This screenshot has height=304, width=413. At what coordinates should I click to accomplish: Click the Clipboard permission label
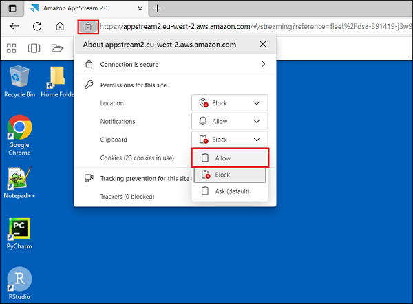click(x=114, y=140)
